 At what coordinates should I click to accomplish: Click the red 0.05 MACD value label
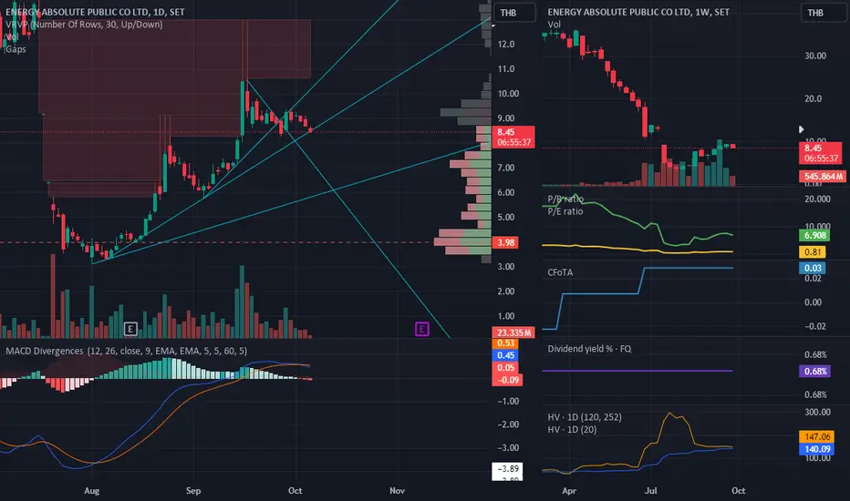(x=505, y=368)
